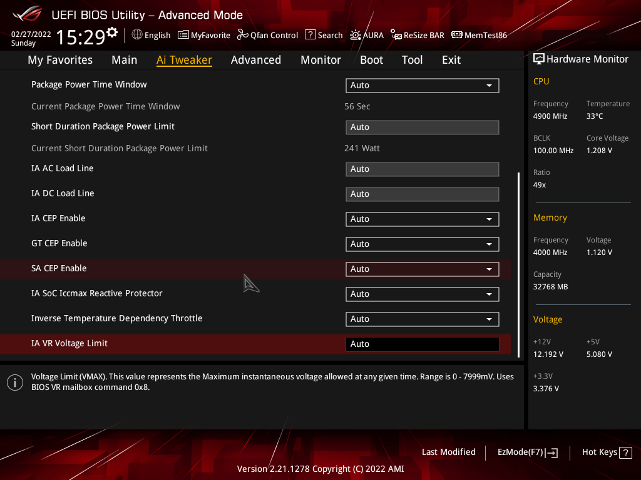
Task: Select the GT CEP Enable label
Action: (x=59, y=243)
